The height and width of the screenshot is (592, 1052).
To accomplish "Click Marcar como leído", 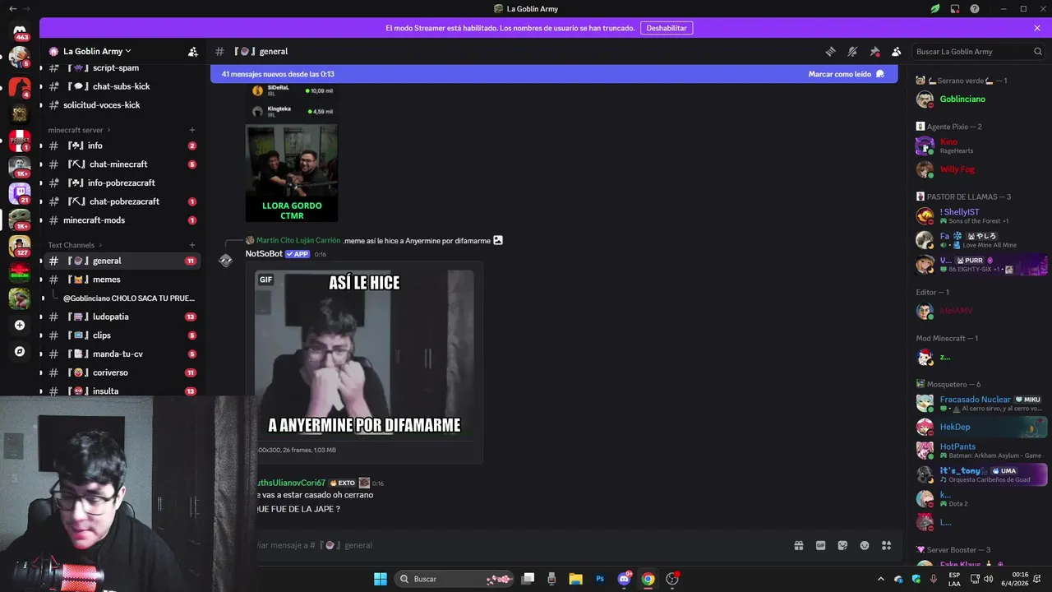I will coord(847,74).
